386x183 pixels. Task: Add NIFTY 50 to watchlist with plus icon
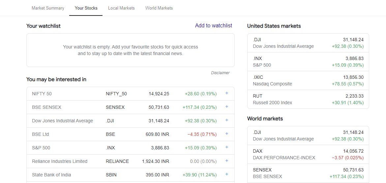point(227,93)
